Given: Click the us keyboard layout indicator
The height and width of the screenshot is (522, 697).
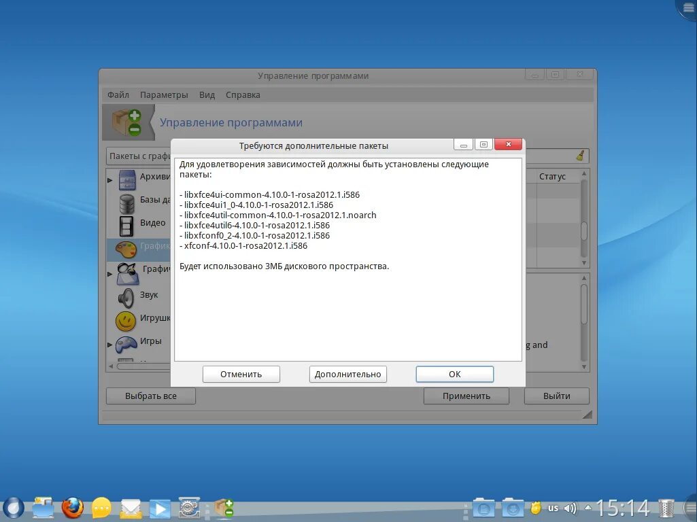Looking at the screenshot, I should (x=553, y=507).
